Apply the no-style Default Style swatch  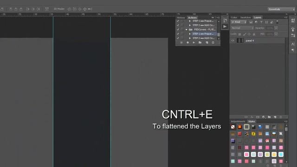pyautogui.click(x=233, y=127)
